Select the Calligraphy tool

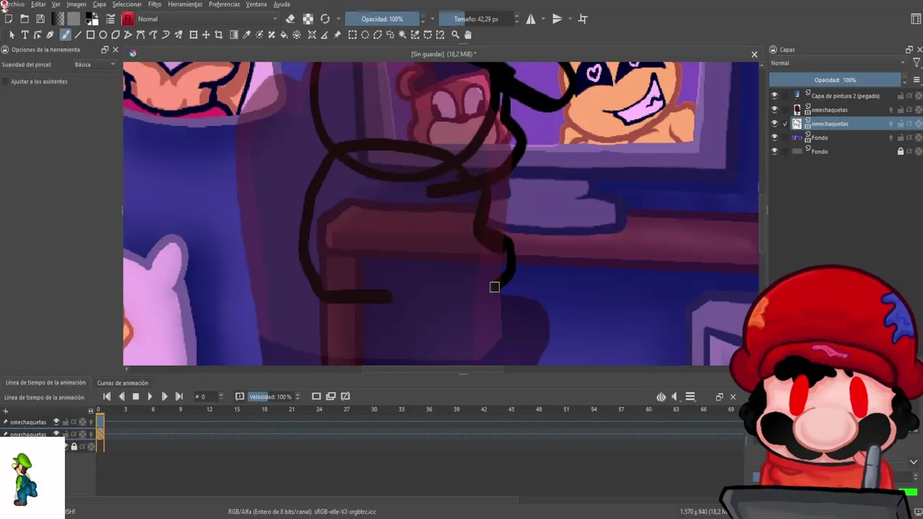pyautogui.click(x=50, y=35)
